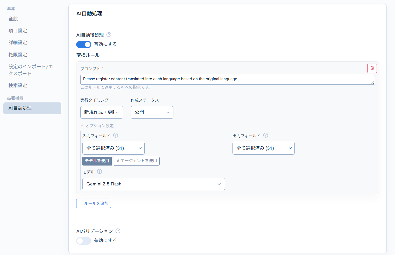Open help icon beside モデル label

pyautogui.click(x=100, y=171)
